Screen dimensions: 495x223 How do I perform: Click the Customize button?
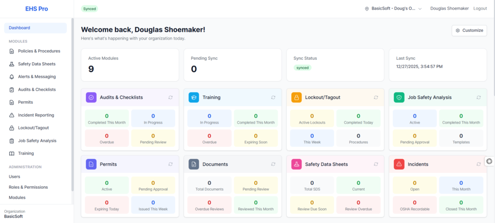click(x=469, y=30)
